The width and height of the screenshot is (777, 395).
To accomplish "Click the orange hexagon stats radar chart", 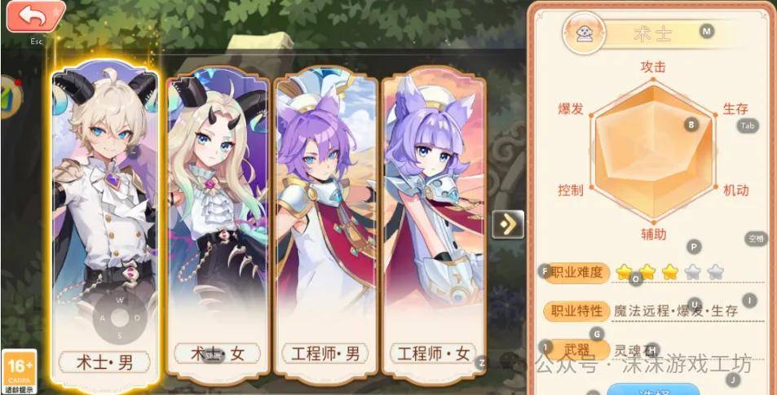I will [654, 152].
